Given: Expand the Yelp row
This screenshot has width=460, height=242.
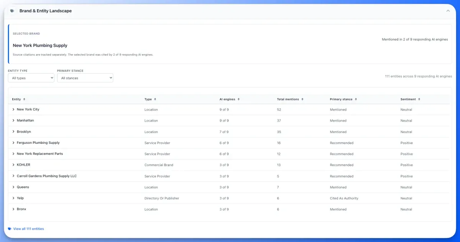Looking at the screenshot, I should pyautogui.click(x=13, y=198).
